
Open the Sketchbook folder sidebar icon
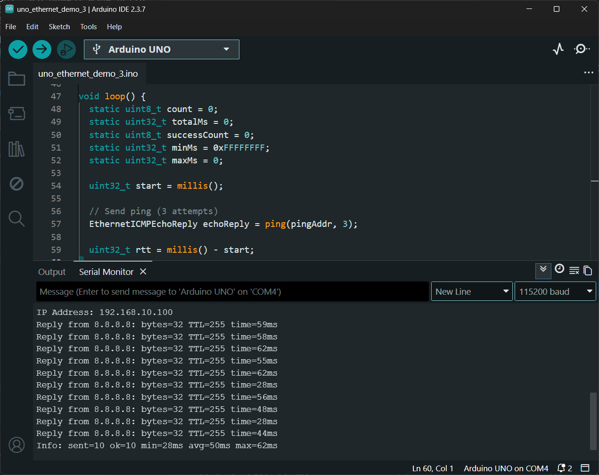pyautogui.click(x=16, y=79)
